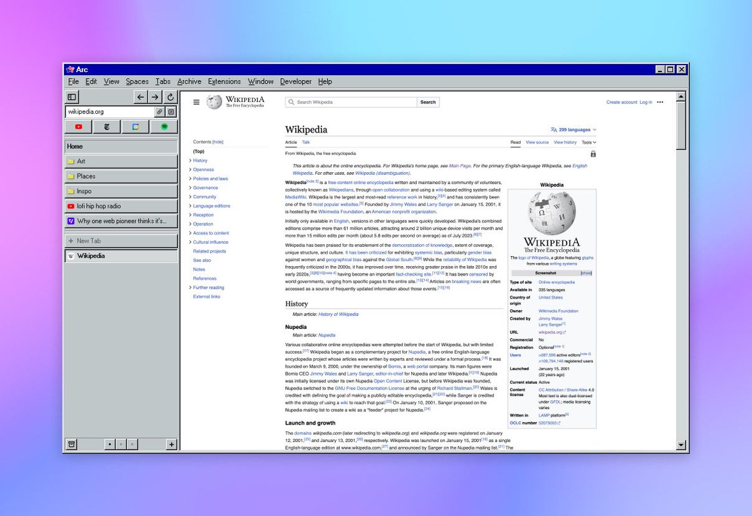Click the plus button in the sidebar footer

(x=171, y=444)
